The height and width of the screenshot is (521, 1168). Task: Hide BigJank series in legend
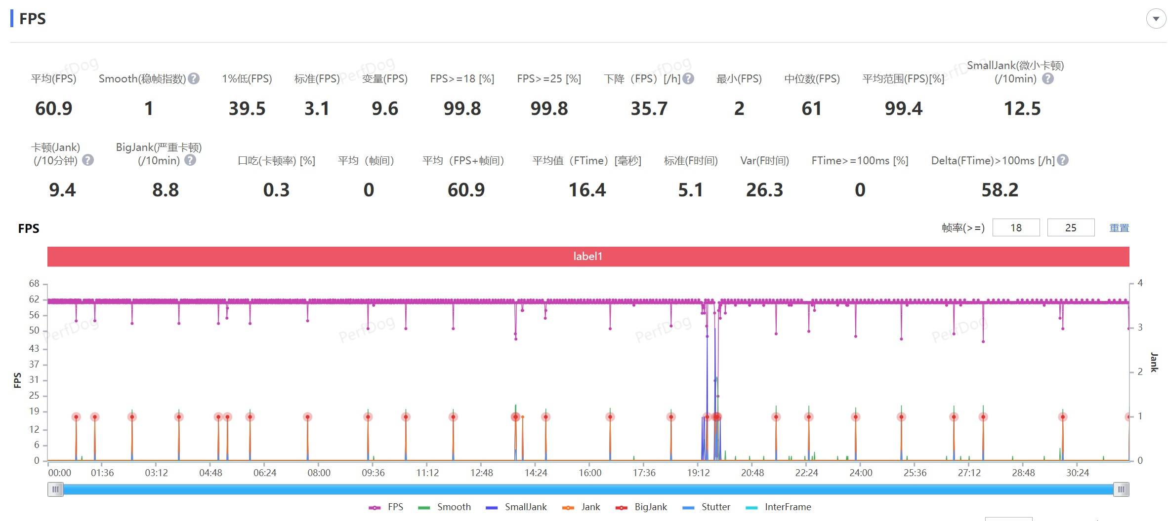point(641,507)
